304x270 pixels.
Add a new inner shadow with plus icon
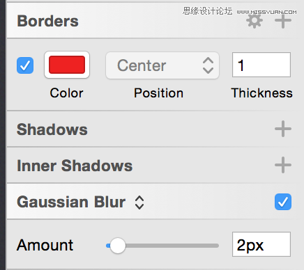click(283, 165)
